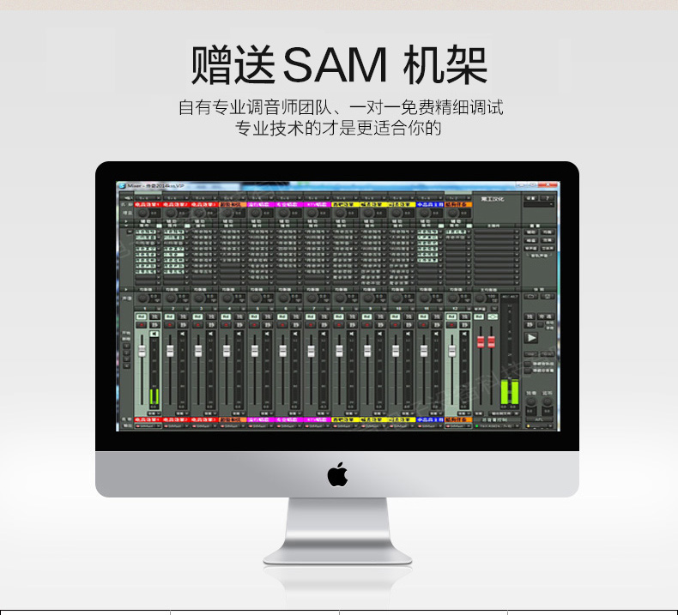Open the input selector dropdown atop channel 3
The height and width of the screenshot is (615, 678).
point(204,198)
